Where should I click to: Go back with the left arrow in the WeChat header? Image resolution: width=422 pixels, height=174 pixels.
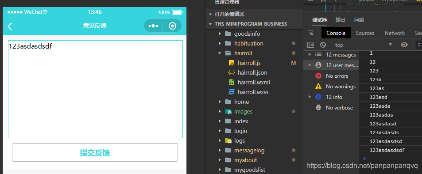pyautogui.click(x=10, y=26)
